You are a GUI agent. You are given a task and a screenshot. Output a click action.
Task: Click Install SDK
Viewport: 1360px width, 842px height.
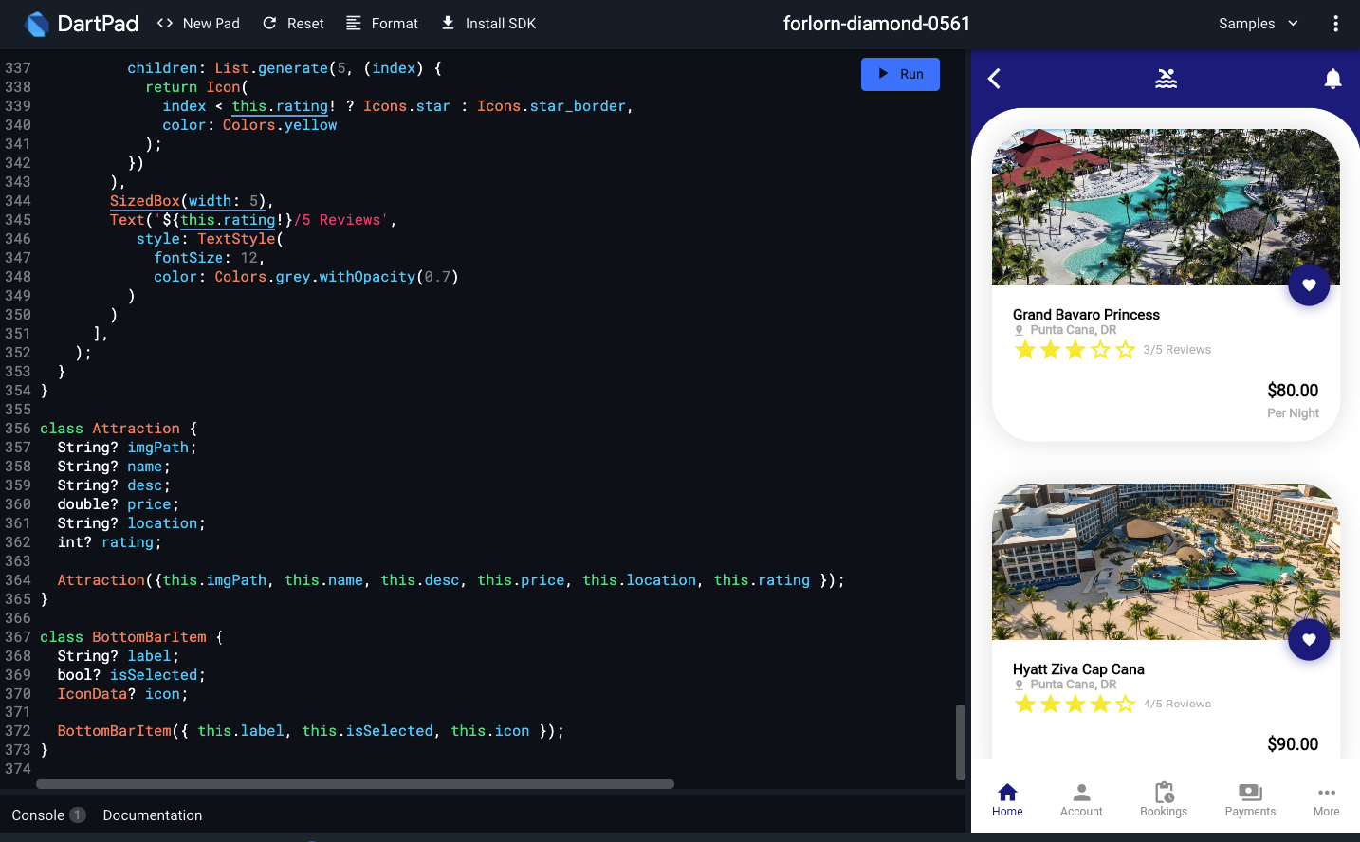[x=488, y=24]
